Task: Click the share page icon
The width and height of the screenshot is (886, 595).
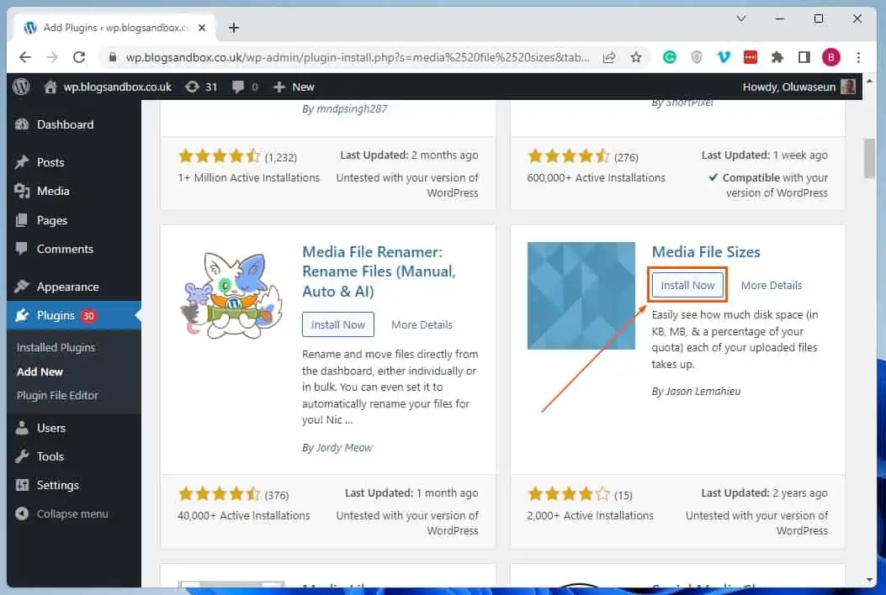Action: 609,58
